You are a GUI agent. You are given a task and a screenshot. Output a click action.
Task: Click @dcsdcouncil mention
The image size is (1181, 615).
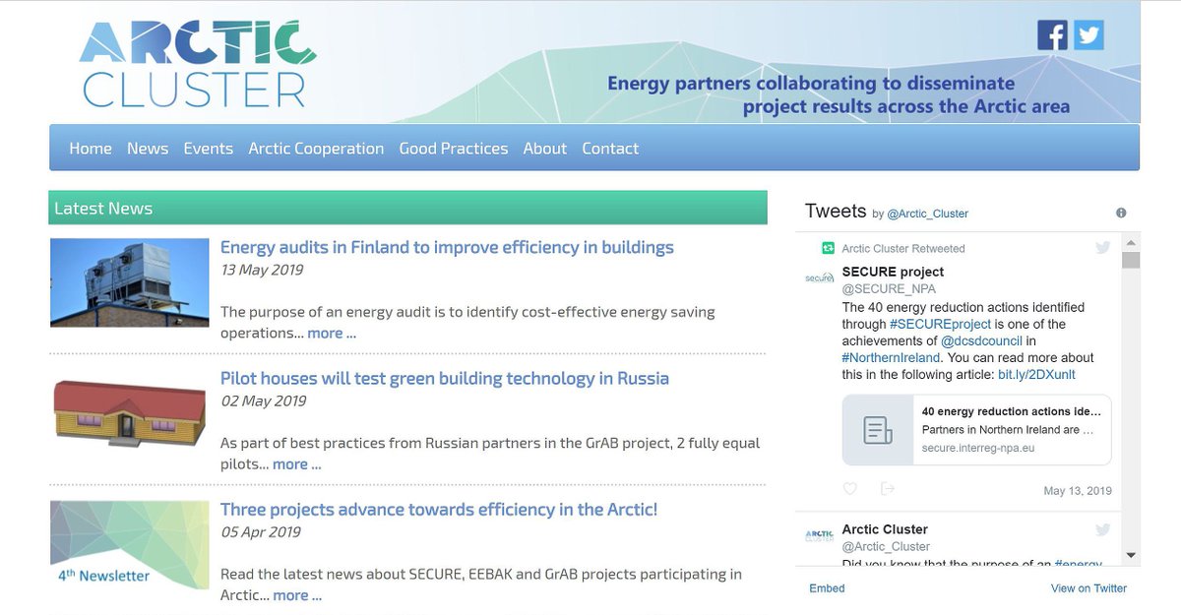click(x=982, y=340)
